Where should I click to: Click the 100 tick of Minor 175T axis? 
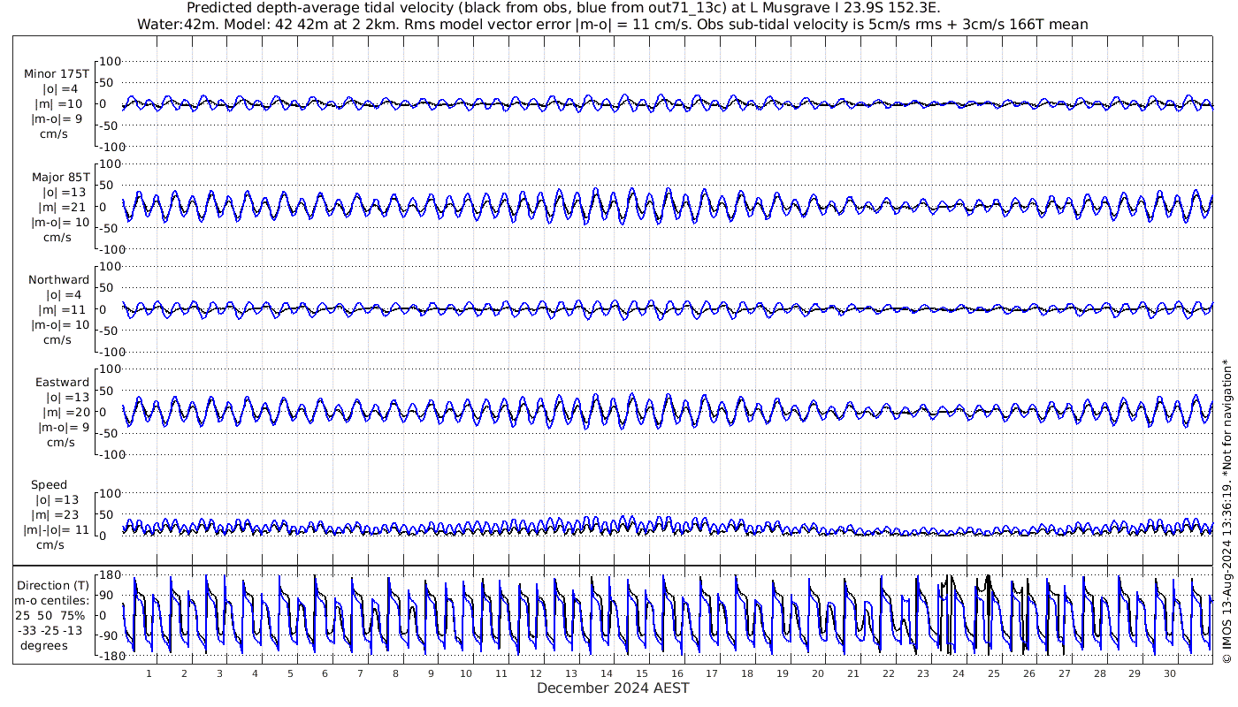point(110,62)
